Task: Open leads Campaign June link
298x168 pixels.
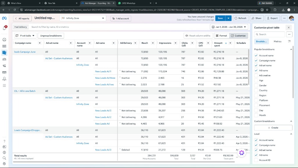Action: click(x=25, y=52)
